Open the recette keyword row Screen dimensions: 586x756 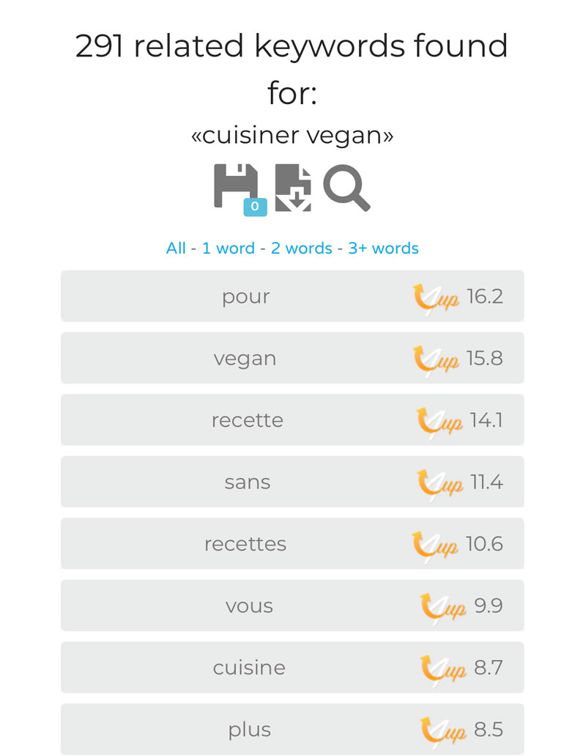click(x=292, y=420)
